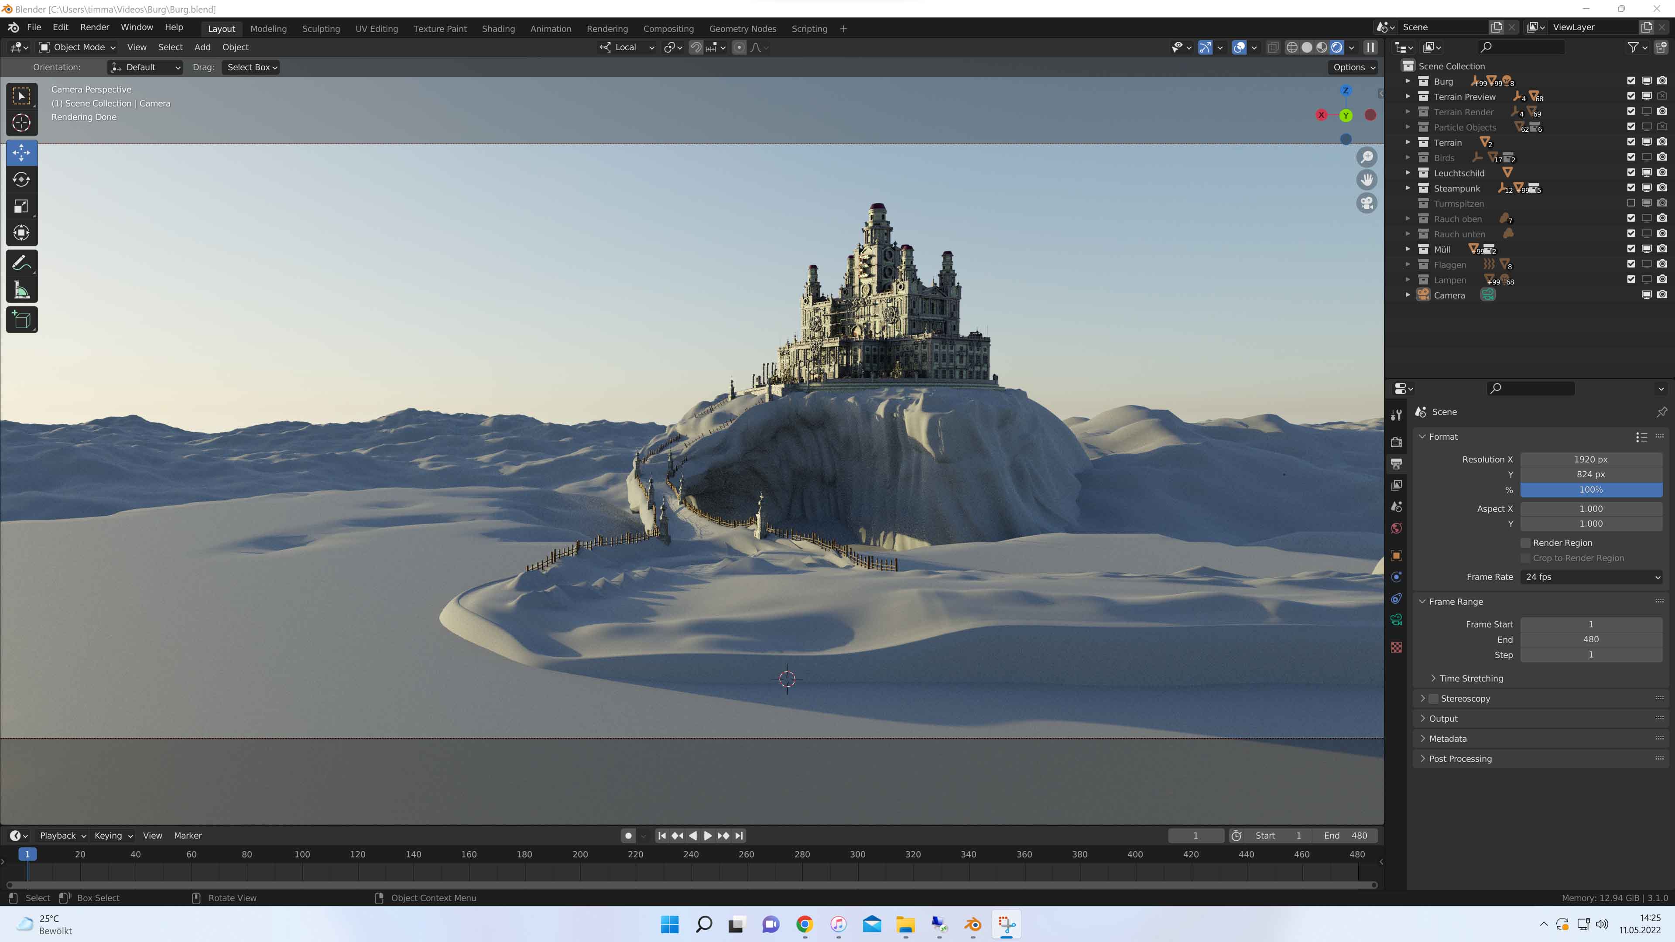
Task: Select the Move tool
Action: (x=21, y=153)
